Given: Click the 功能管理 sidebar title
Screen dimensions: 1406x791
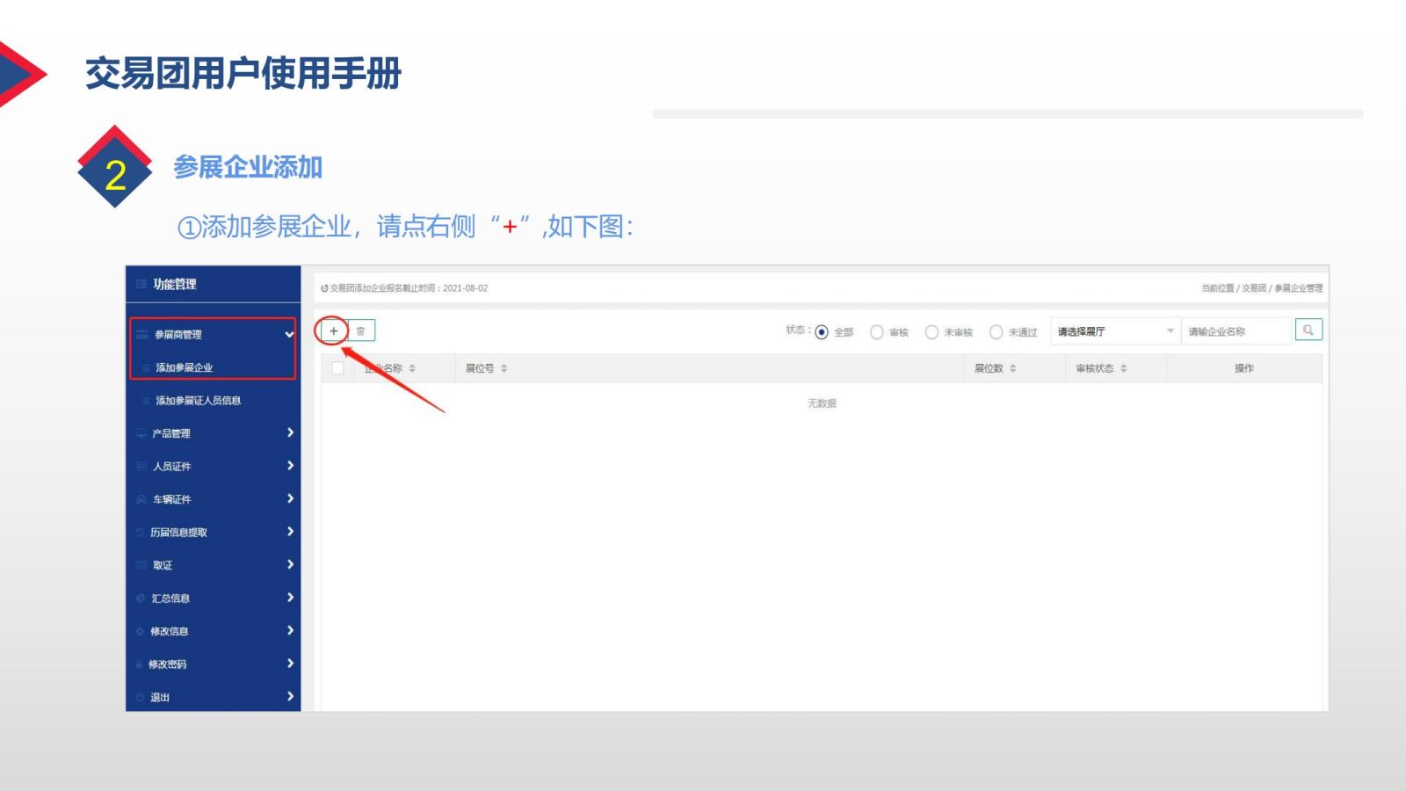Looking at the screenshot, I should tap(175, 284).
